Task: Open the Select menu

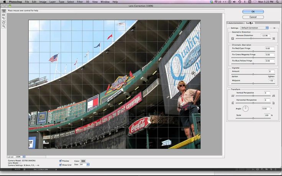Action: click(x=70, y=2)
